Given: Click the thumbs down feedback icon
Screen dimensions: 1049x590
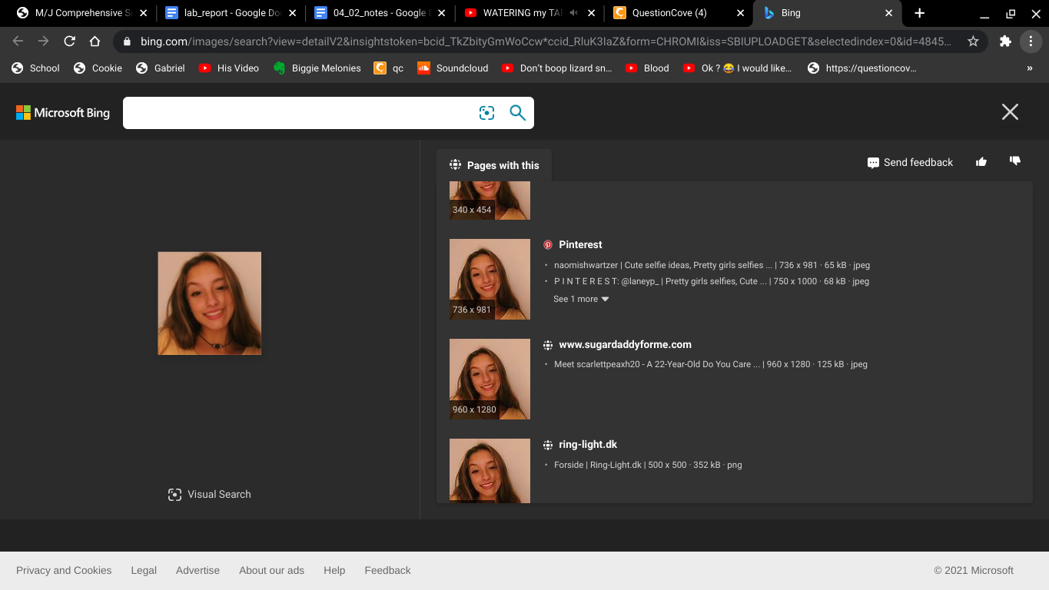Looking at the screenshot, I should pos(1015,161).
